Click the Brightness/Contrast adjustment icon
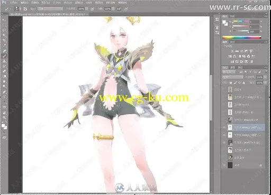271x195 pixels. [232, 51]
